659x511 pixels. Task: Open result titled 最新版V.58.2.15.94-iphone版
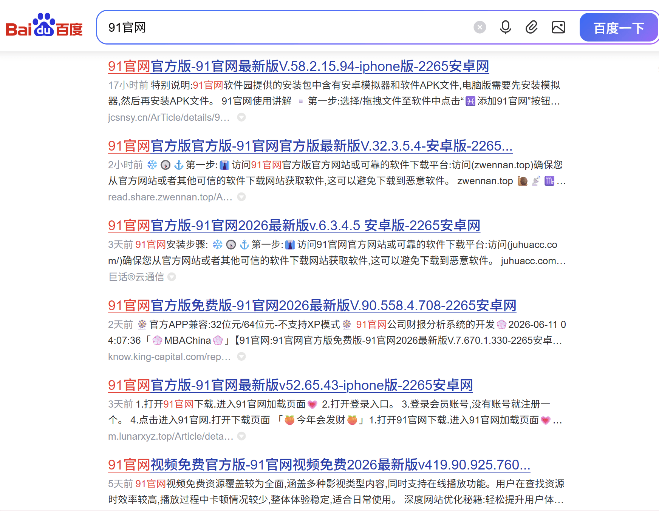[x=299, y=66]
